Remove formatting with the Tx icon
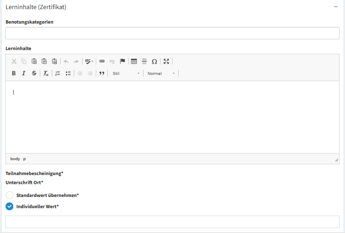 pos(46,73)
